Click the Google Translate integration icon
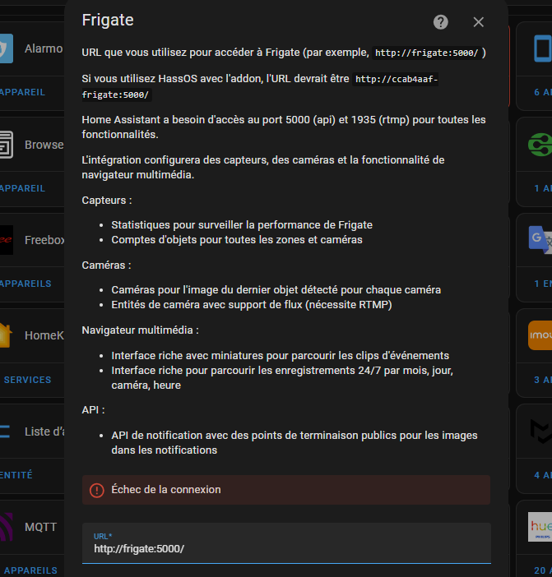 [x=540, y=239]
